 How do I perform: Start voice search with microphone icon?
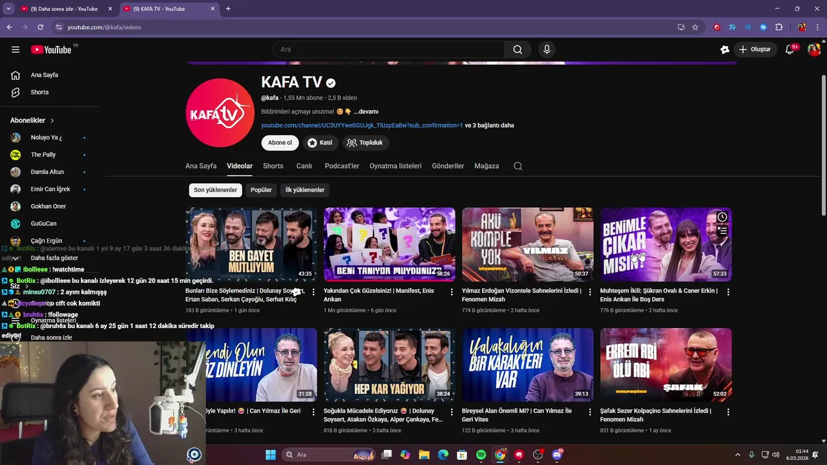pos(547,50)
